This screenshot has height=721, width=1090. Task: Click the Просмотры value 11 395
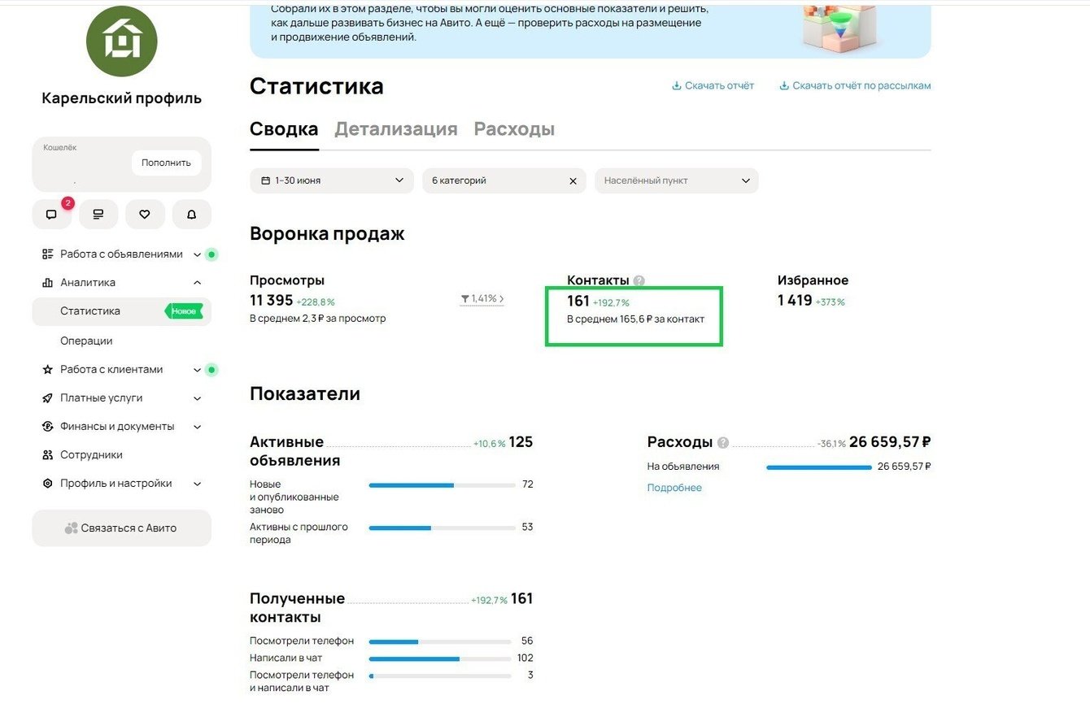point(272,300)
